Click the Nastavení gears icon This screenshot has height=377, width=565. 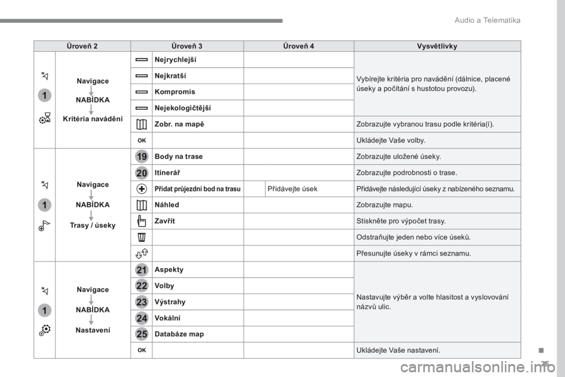coord(45,330)
